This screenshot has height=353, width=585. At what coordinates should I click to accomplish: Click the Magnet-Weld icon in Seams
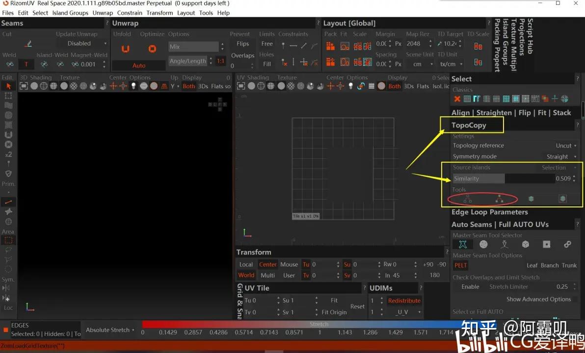coord(75,64)
